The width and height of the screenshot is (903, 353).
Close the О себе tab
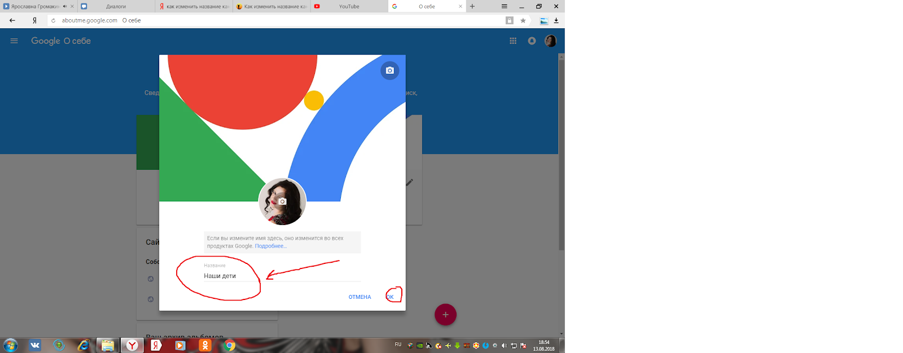point(461,6)
